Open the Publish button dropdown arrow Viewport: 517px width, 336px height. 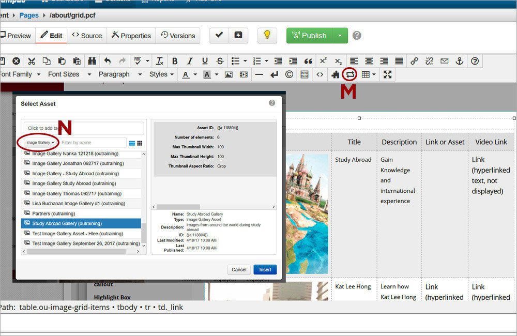[x=340, y=36]
